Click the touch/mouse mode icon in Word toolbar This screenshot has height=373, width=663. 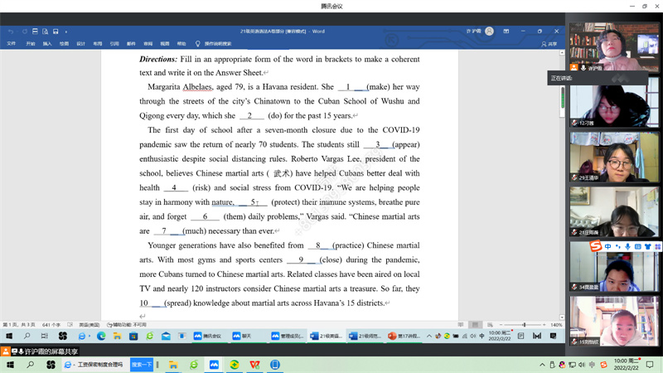(x=35, y=31)
